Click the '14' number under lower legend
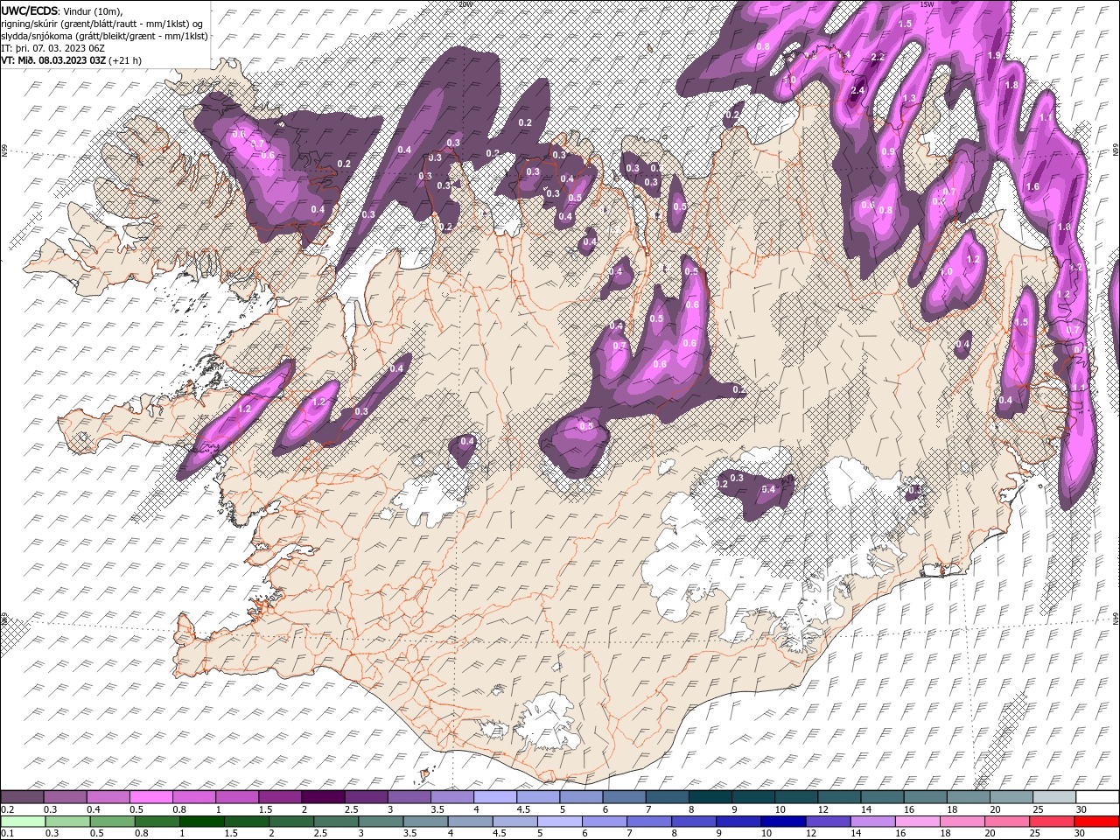Image resolution: width=1120 pixels, height=840 pixels. [857, 834]
